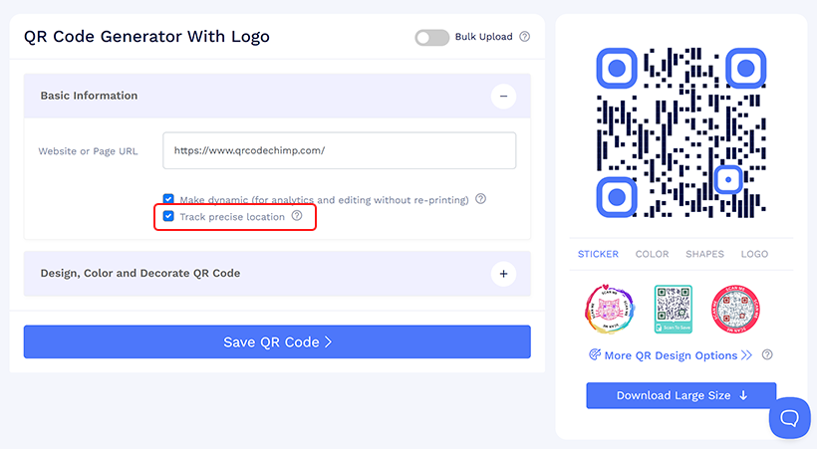Click the Website or Page URL field
The width and height of the screenshot is (817, 449).
pyautogui.click(x=339, y=150)
